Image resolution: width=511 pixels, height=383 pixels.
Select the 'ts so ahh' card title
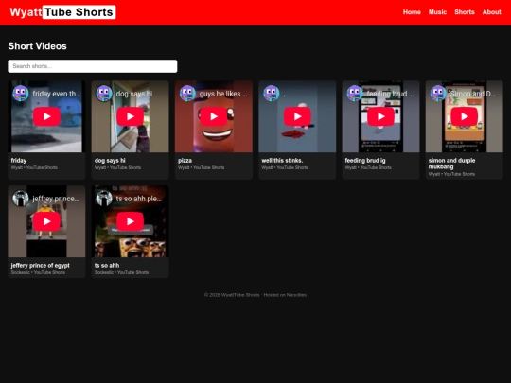tap(107, 265)
